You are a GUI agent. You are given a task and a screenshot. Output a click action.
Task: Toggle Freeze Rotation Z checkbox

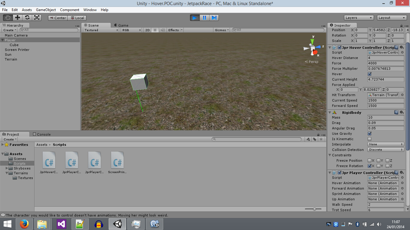coord(387,166)
